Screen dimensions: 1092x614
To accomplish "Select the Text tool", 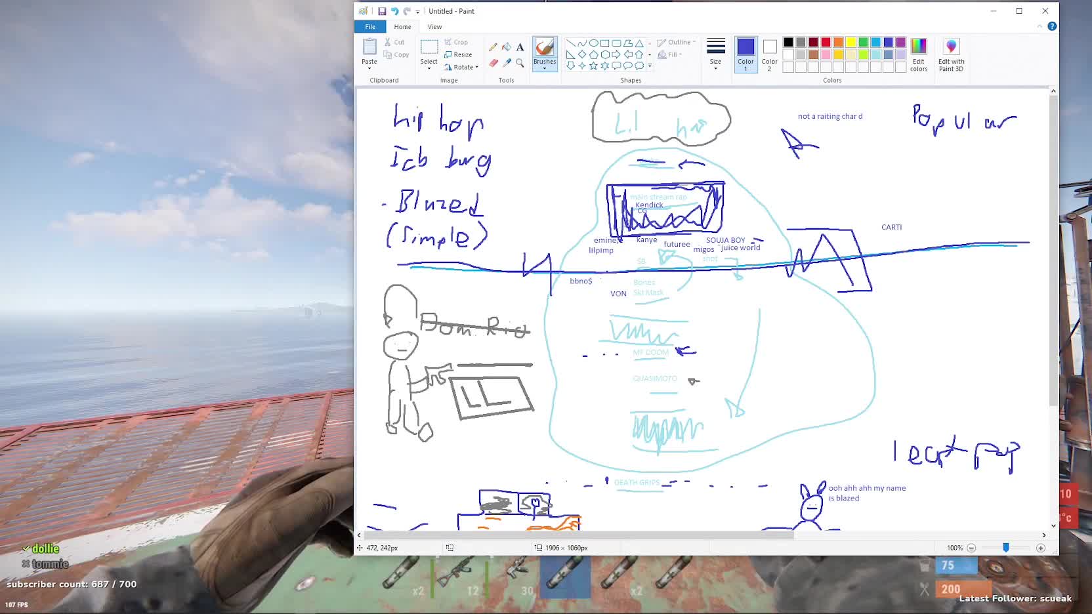I will pos(520,47).
